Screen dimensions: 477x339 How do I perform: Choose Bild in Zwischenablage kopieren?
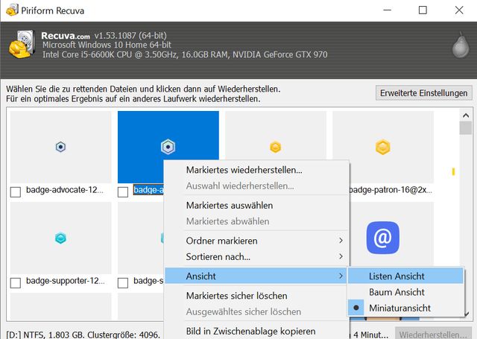click(256, 331)
